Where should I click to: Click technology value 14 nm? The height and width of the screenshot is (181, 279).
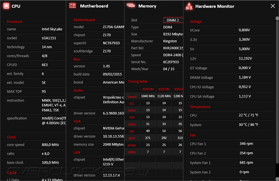point(46,47)
